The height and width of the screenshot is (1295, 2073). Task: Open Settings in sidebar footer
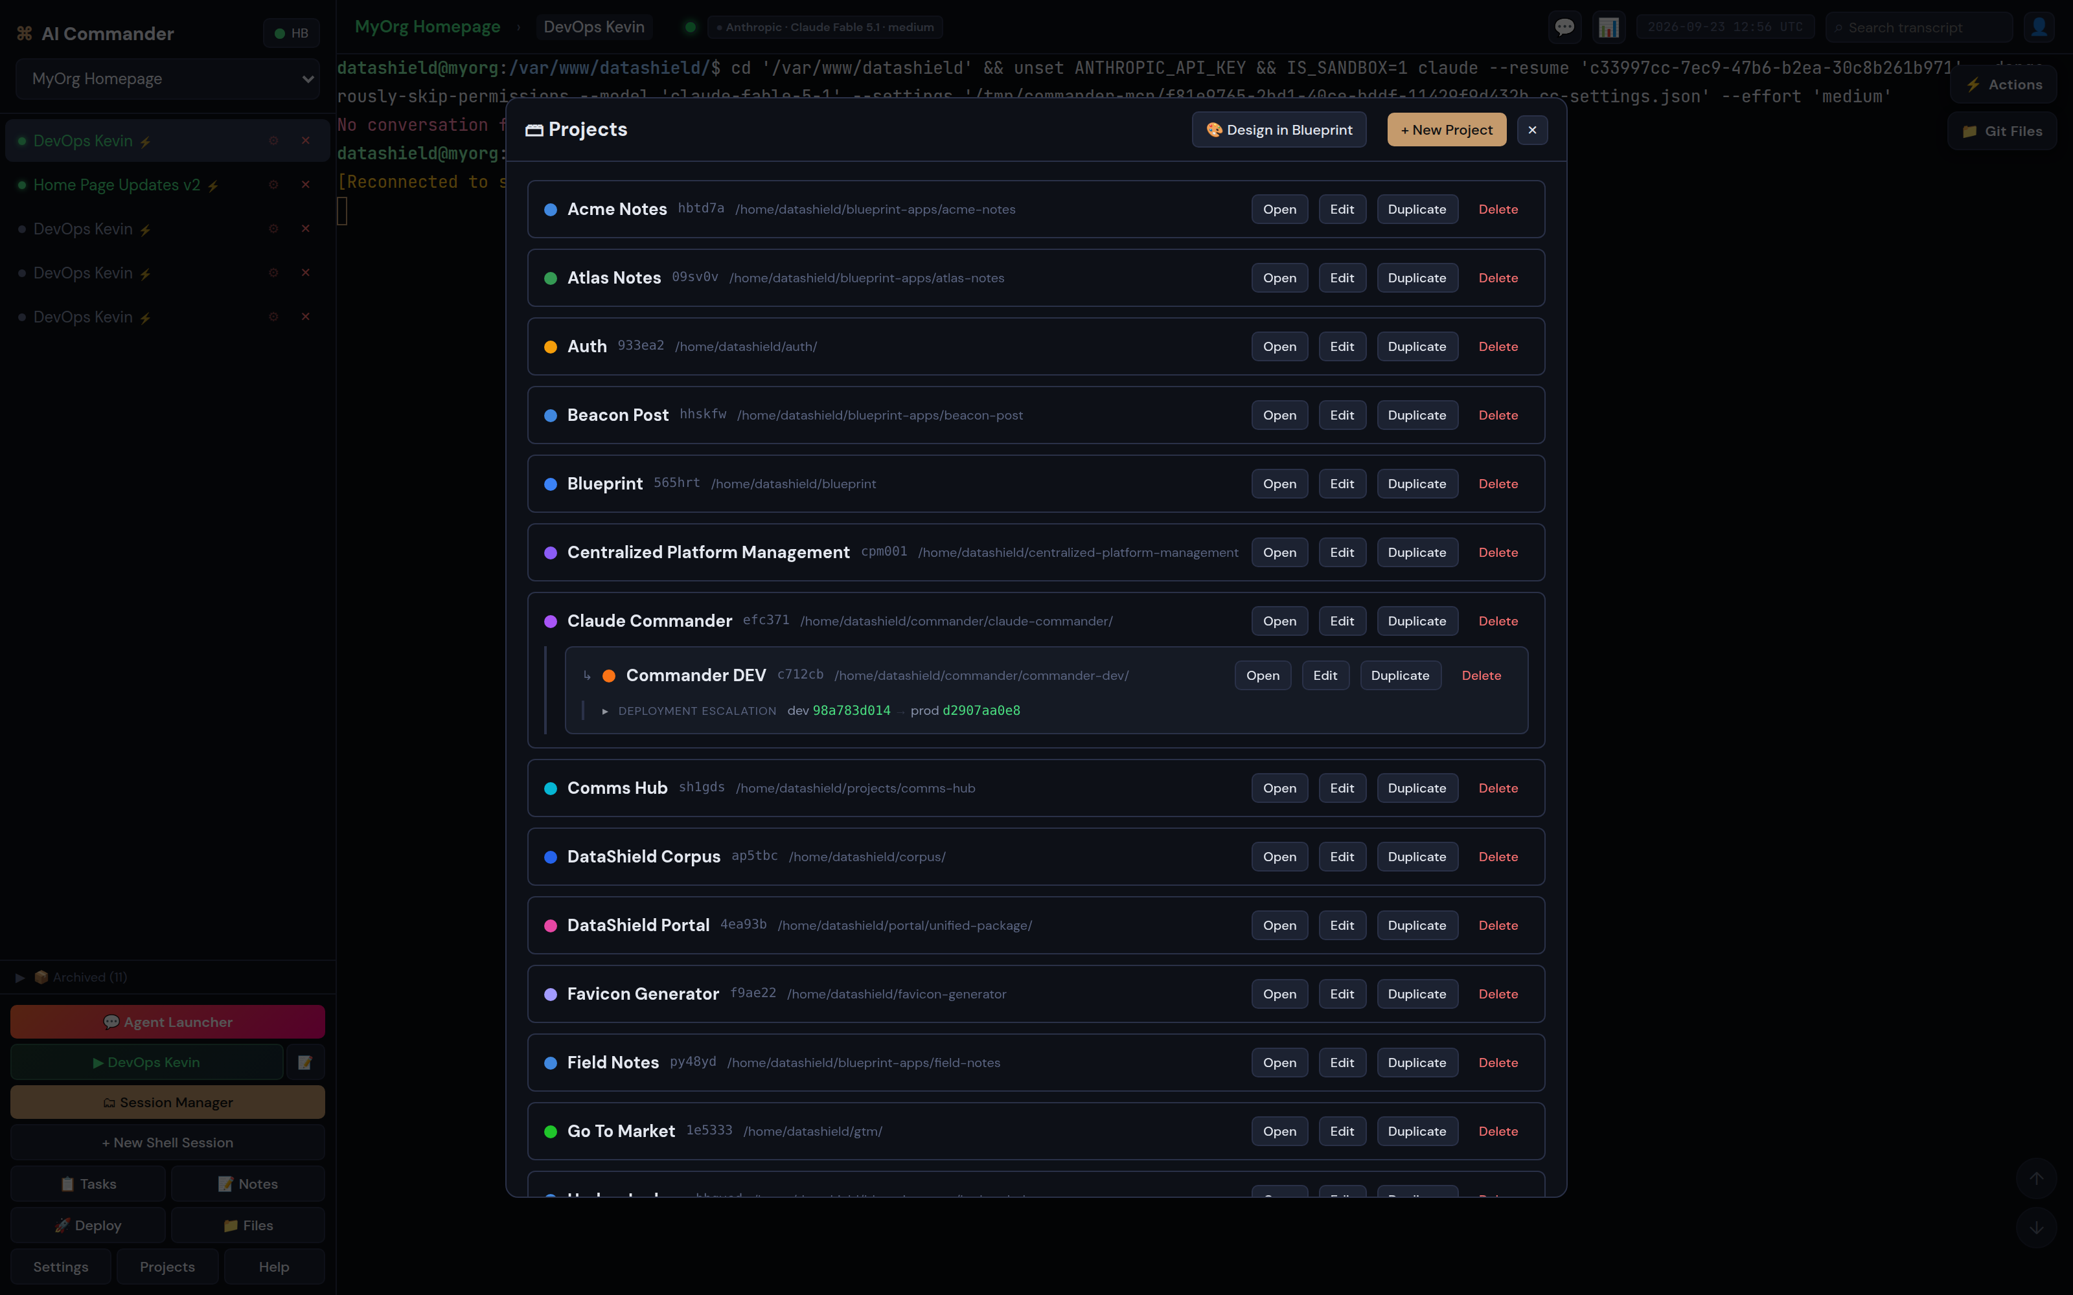click(61, 1267)
